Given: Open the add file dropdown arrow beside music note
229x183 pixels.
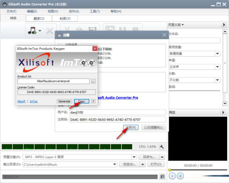Looking at the screenshot, I should tap(40, 31).
